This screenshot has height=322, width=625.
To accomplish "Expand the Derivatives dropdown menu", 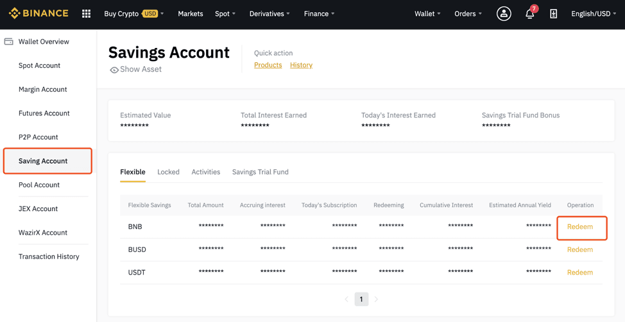I will pos(270,13).
